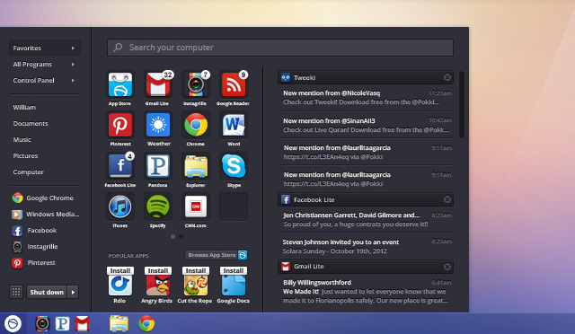Image resolution: width=575 pixels, height=334 pixels.
Task: Click the notifications panel scrollbar
Action: point(462,105)
